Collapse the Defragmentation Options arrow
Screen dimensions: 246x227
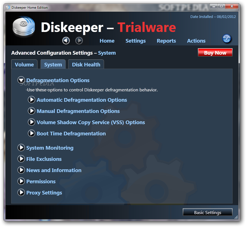(x=21, y=80)
